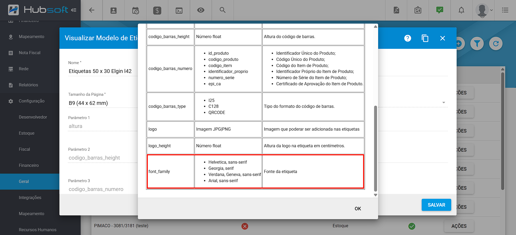Open notifications bell icon

[461, 10]
